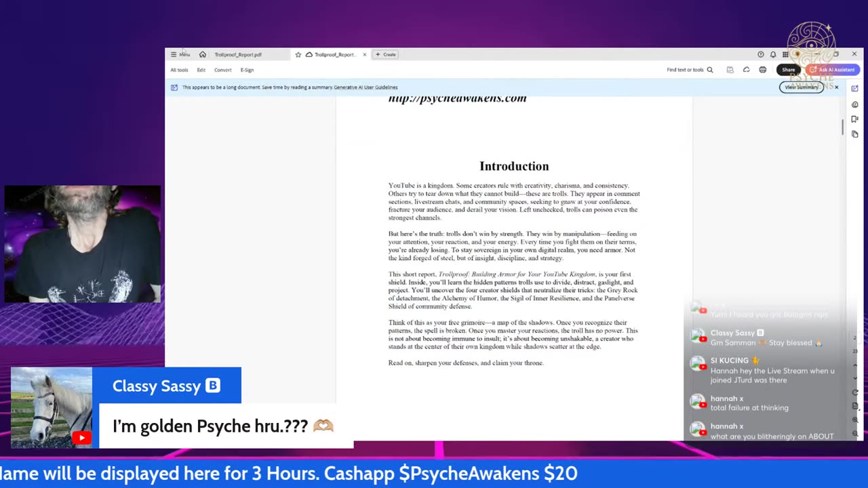Image resolution: width=868 pixels, height=488 pixels.
Task: Open the notifications bell
Action: (773, 54)
